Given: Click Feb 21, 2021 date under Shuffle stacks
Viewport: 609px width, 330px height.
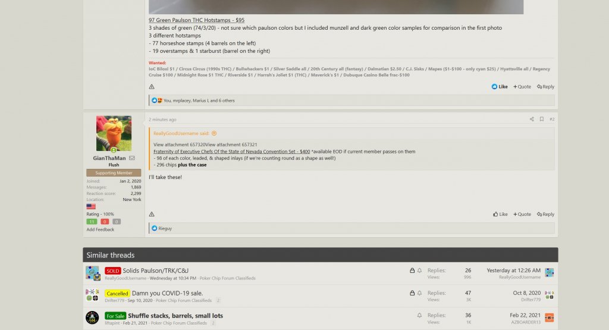Looking at the screenshot, I should pyautogui.click(x=135, y=323).
